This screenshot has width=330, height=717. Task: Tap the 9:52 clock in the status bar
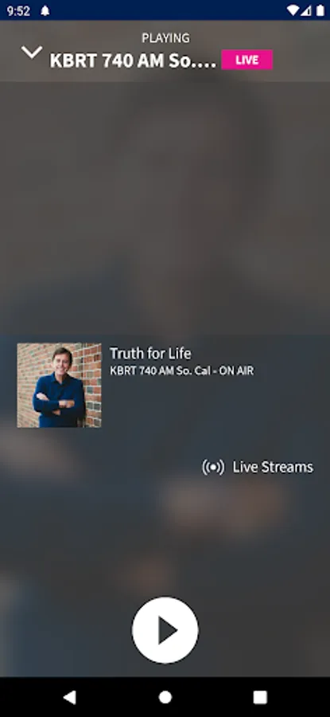(19, 11)
